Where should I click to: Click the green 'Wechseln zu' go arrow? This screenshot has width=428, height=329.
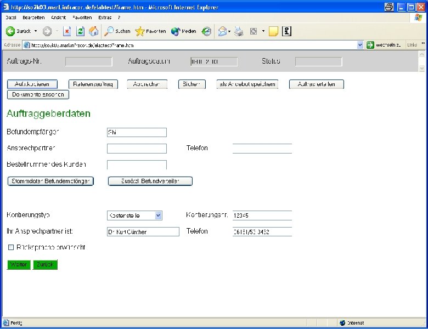pyautogui.click(x=370, y=45)
